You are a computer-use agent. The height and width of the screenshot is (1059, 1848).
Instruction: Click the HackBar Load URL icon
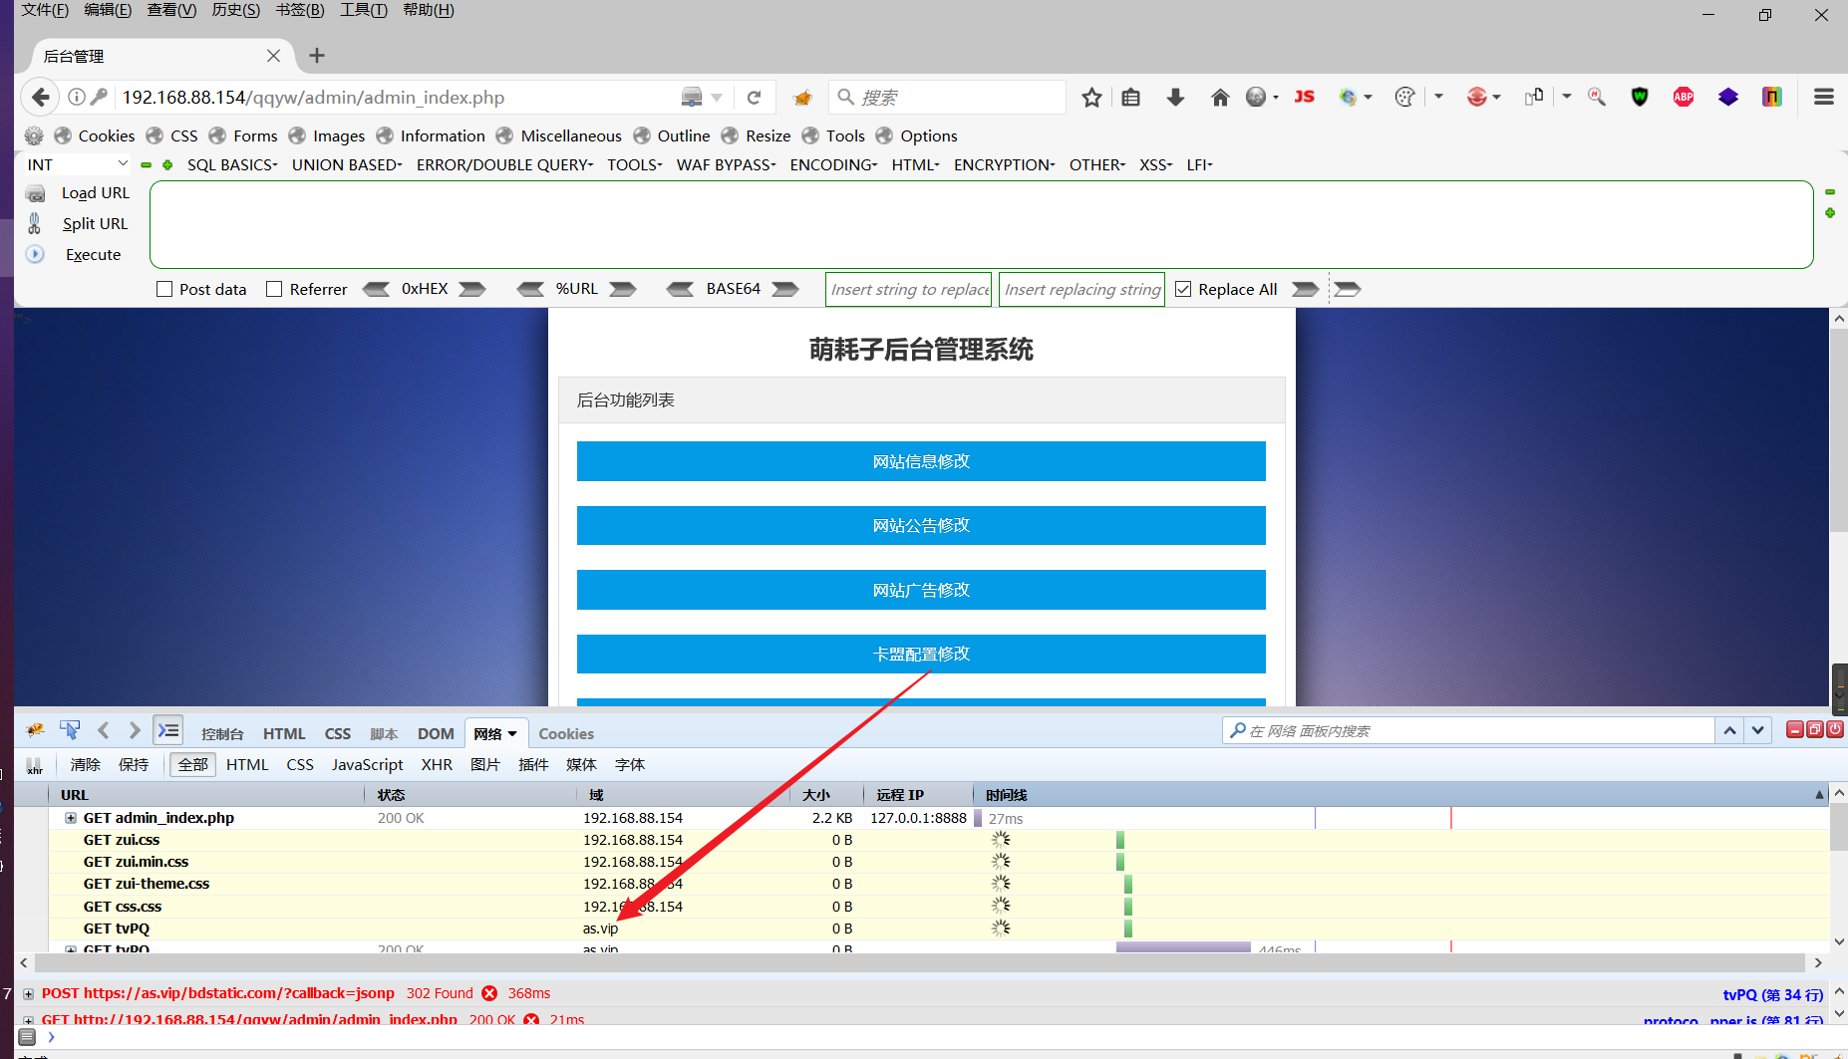click(x=36, y=193)
